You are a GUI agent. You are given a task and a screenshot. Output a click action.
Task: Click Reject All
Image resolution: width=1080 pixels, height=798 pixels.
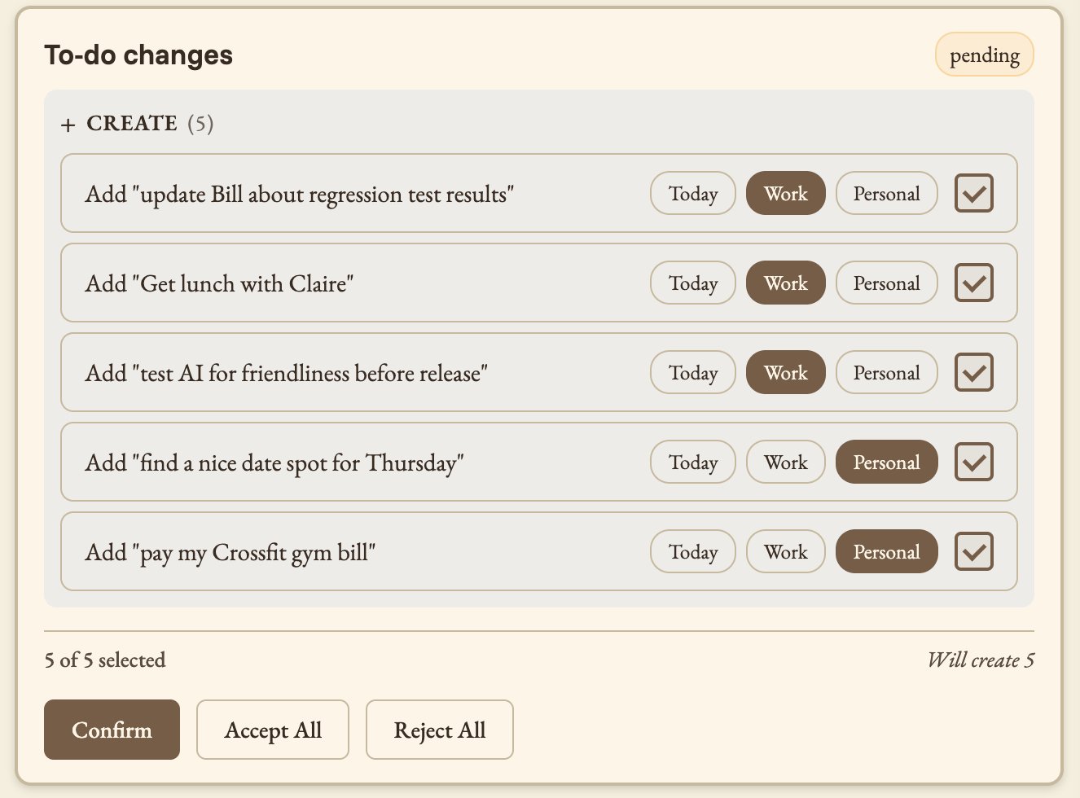(x=439, y=730)
